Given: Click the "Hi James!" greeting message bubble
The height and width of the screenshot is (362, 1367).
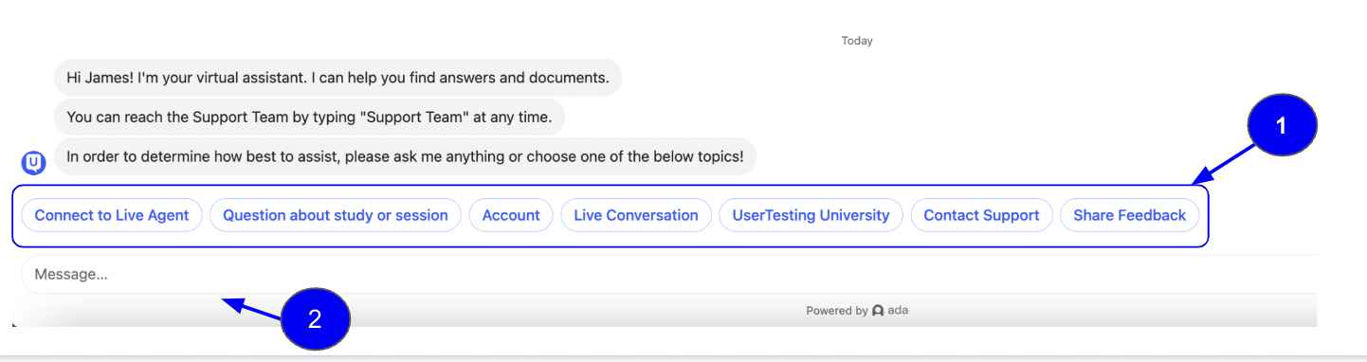Looking at the screenshot, I should [x=337, y=77].
